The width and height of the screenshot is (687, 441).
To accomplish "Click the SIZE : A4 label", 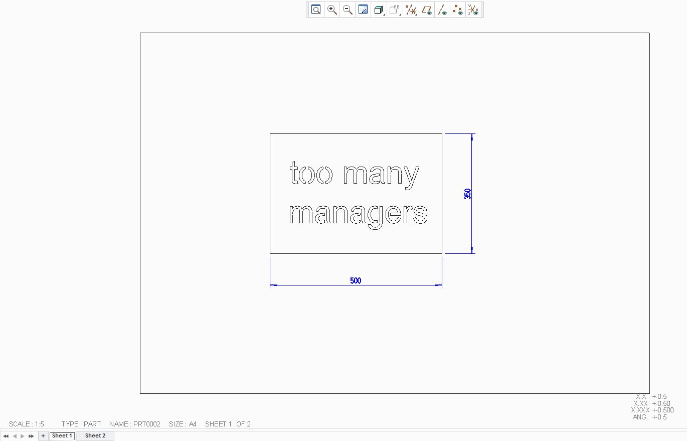I will coord(183,424).
